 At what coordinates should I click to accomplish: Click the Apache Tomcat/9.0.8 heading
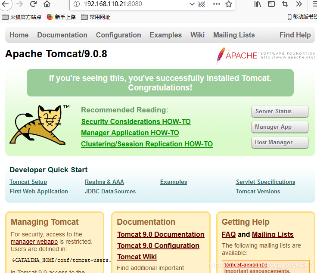point(56,54)
